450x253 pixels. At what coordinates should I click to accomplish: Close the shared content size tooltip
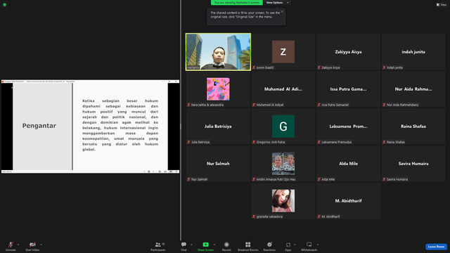pyautogui.click(x=282, y=11)
